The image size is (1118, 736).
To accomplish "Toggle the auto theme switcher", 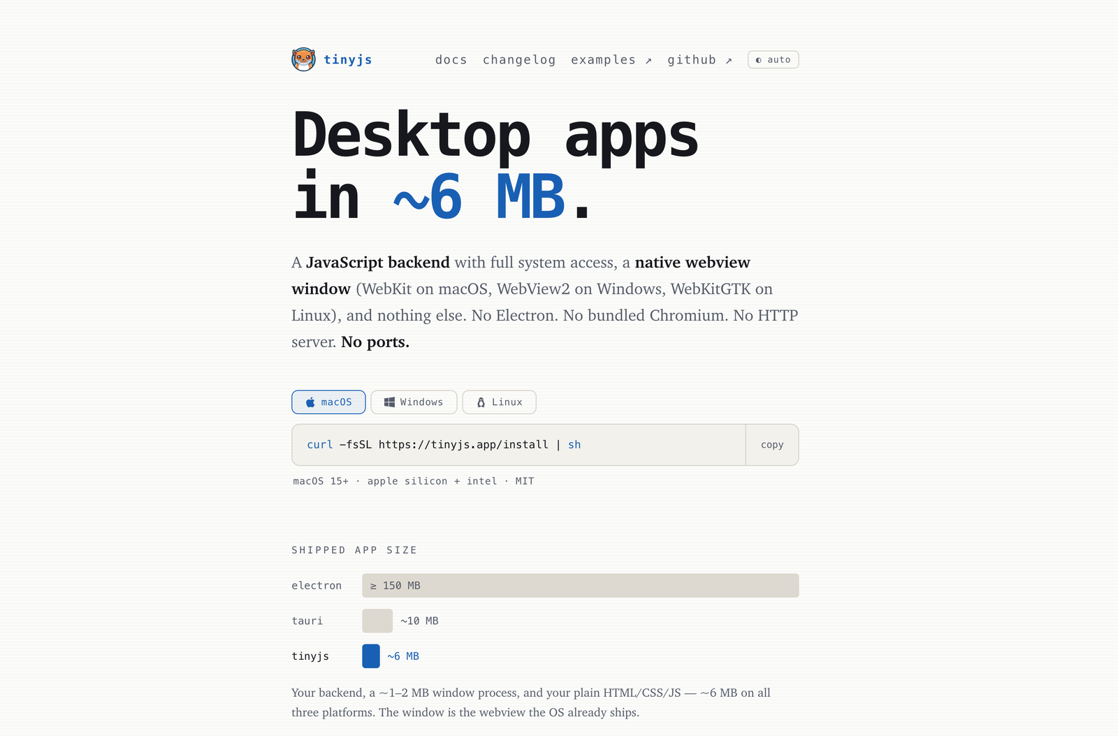I will tap(773, 60).
